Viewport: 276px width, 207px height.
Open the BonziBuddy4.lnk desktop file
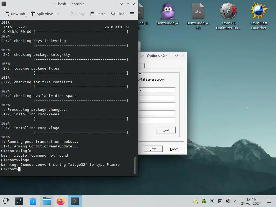198,16
